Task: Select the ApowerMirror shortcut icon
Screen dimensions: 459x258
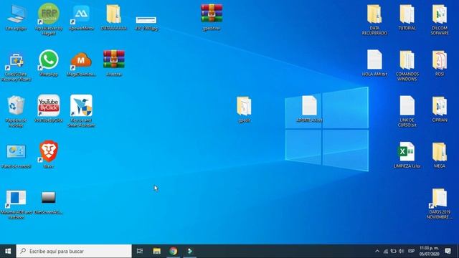Action: tap(81, 14)
